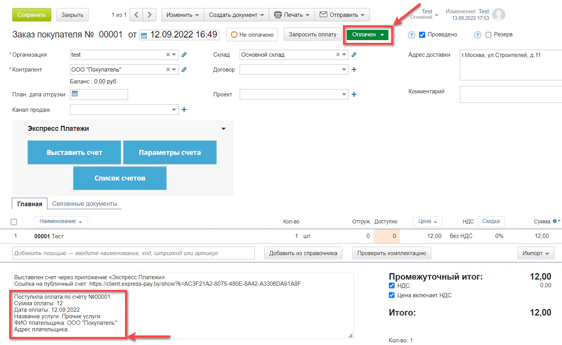Collapse the Экспресс Платежи panel

[x=224, y=129]
